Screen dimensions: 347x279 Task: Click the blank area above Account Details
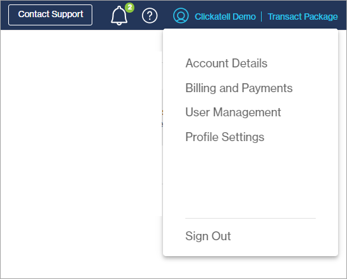coord(250,43)
